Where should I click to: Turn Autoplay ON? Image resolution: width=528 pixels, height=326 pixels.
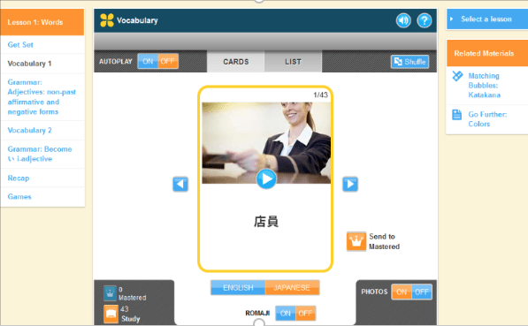pyautogui.click(x=148, y=61)
